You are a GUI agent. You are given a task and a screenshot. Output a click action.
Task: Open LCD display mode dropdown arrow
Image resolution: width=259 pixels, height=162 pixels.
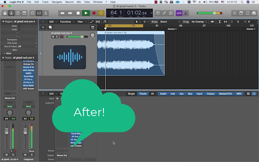point(152,13)
